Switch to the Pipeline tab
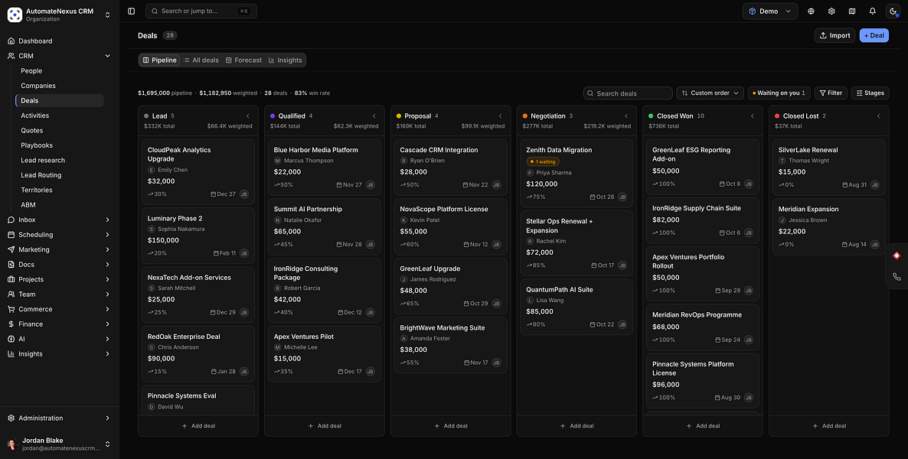The height and width of the screenshot is (459, 908). pyautogui.click(x=159, y=60)
